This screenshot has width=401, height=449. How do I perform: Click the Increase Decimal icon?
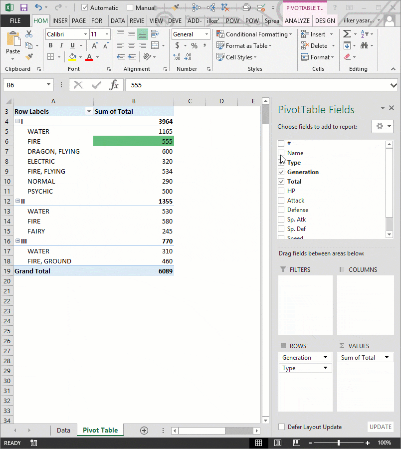click(177, 56)
